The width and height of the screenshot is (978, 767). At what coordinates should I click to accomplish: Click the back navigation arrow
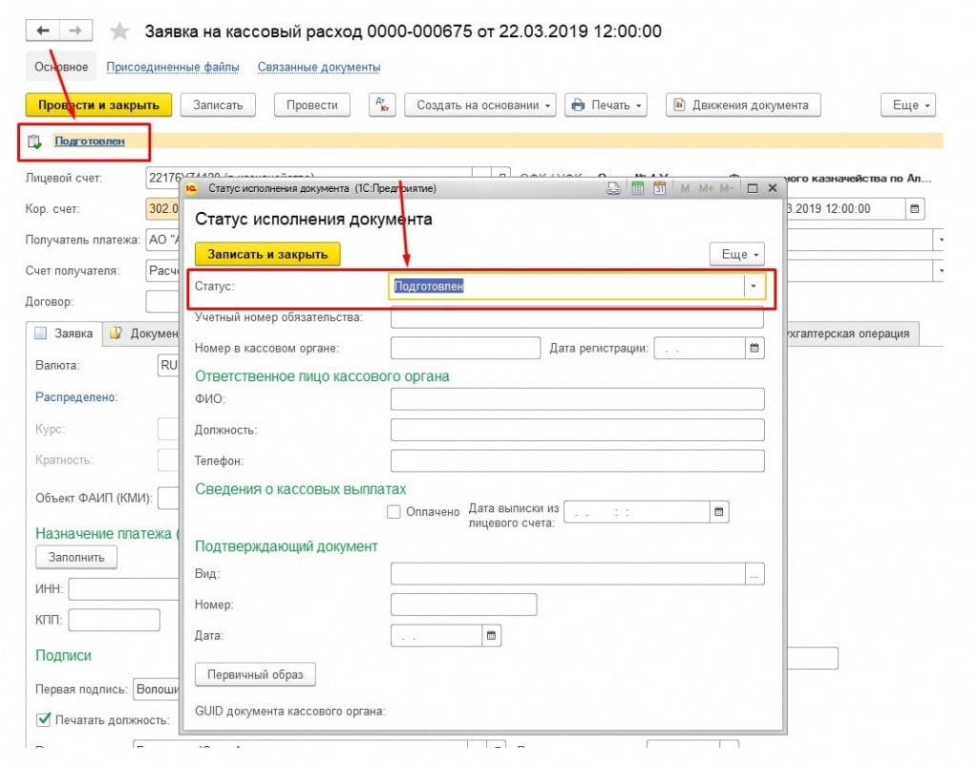(x=43, y=32)
